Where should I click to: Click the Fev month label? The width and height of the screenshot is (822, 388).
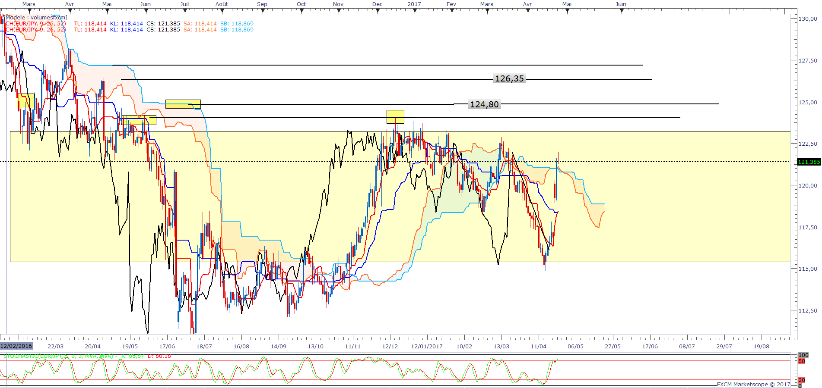451,4
